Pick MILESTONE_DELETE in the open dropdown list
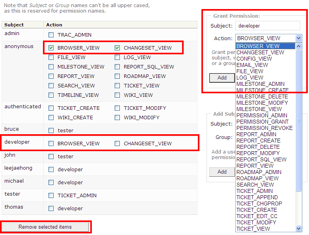 [262, 96]
